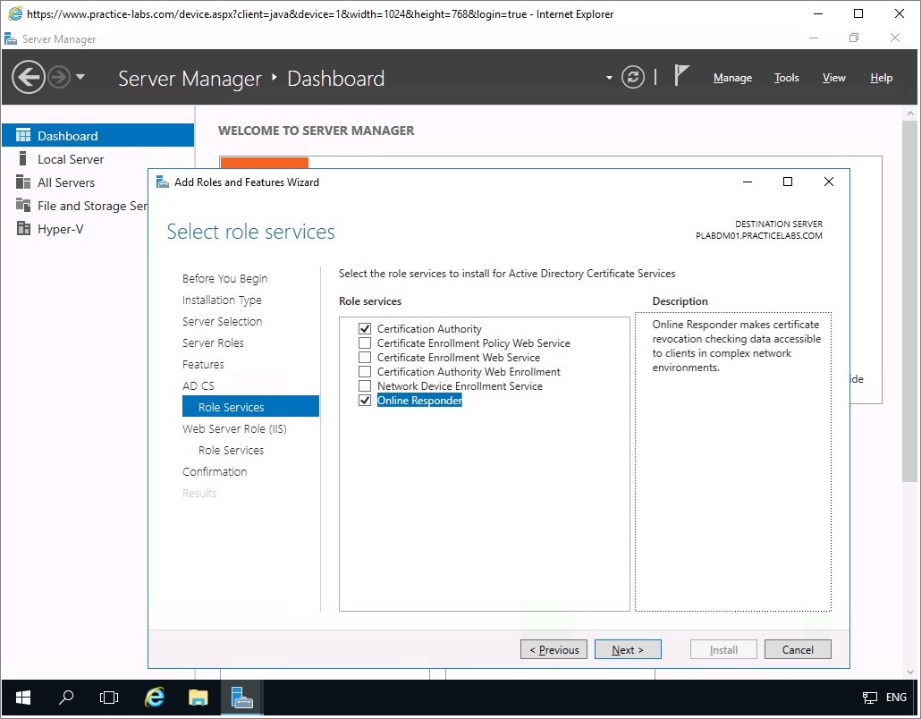
Task: Go to AD CS wizard step
Action: tap(198, 386)
